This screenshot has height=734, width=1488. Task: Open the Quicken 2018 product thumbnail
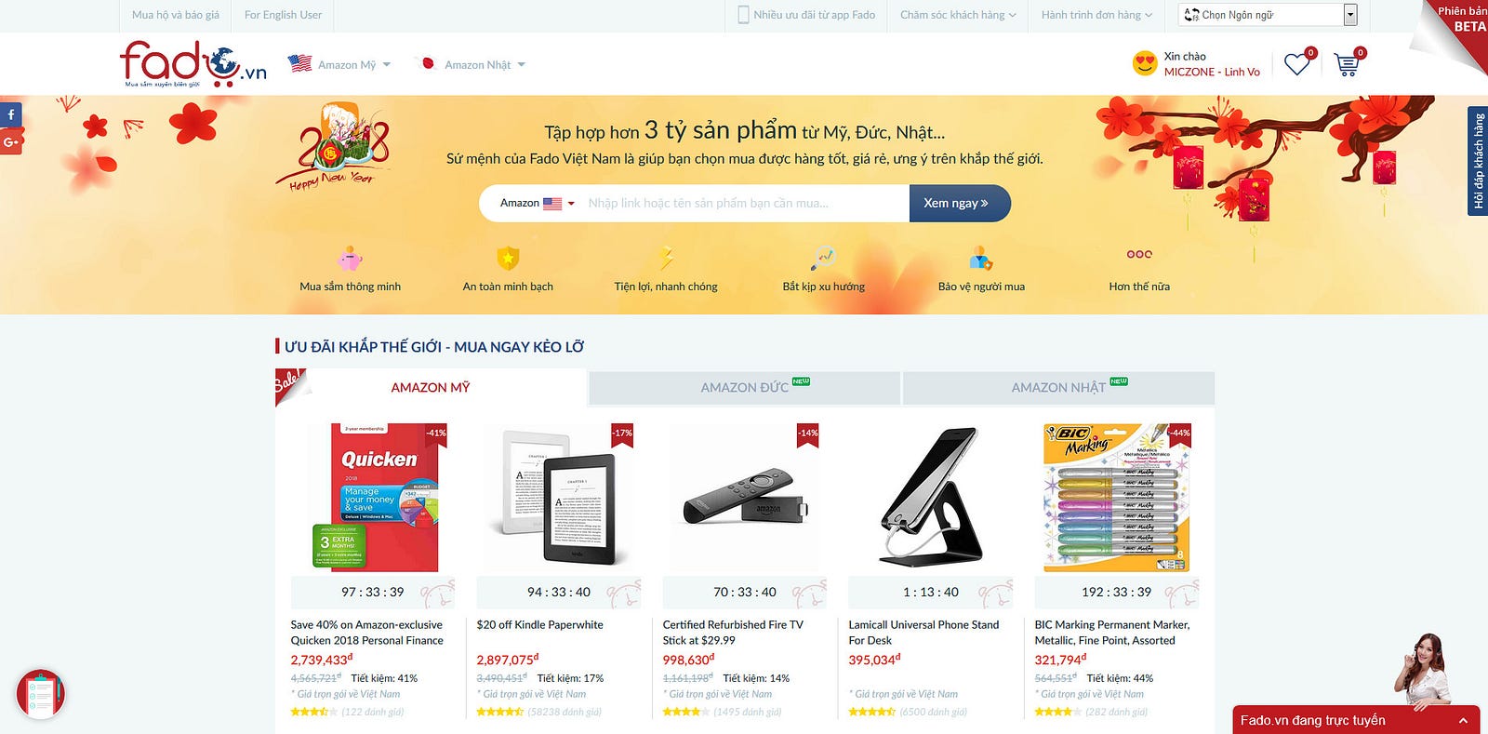tap(385, 498)
